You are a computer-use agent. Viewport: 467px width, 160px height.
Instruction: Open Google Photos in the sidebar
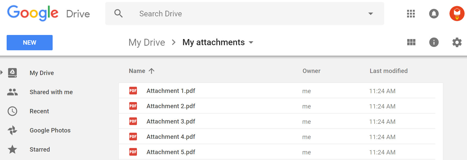click(x=50, y=130)
